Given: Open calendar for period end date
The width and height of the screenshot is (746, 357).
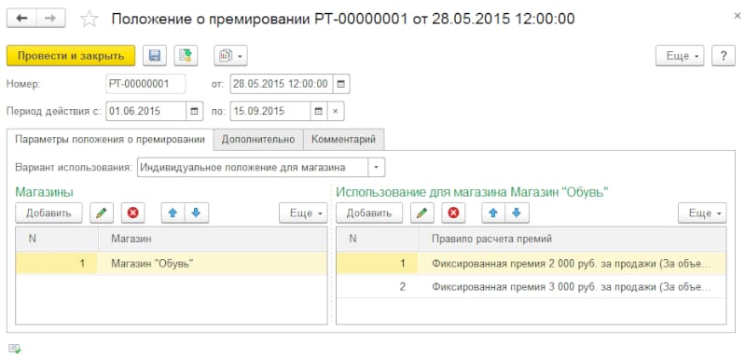Looking at the screenshot, I should point(319,111).
